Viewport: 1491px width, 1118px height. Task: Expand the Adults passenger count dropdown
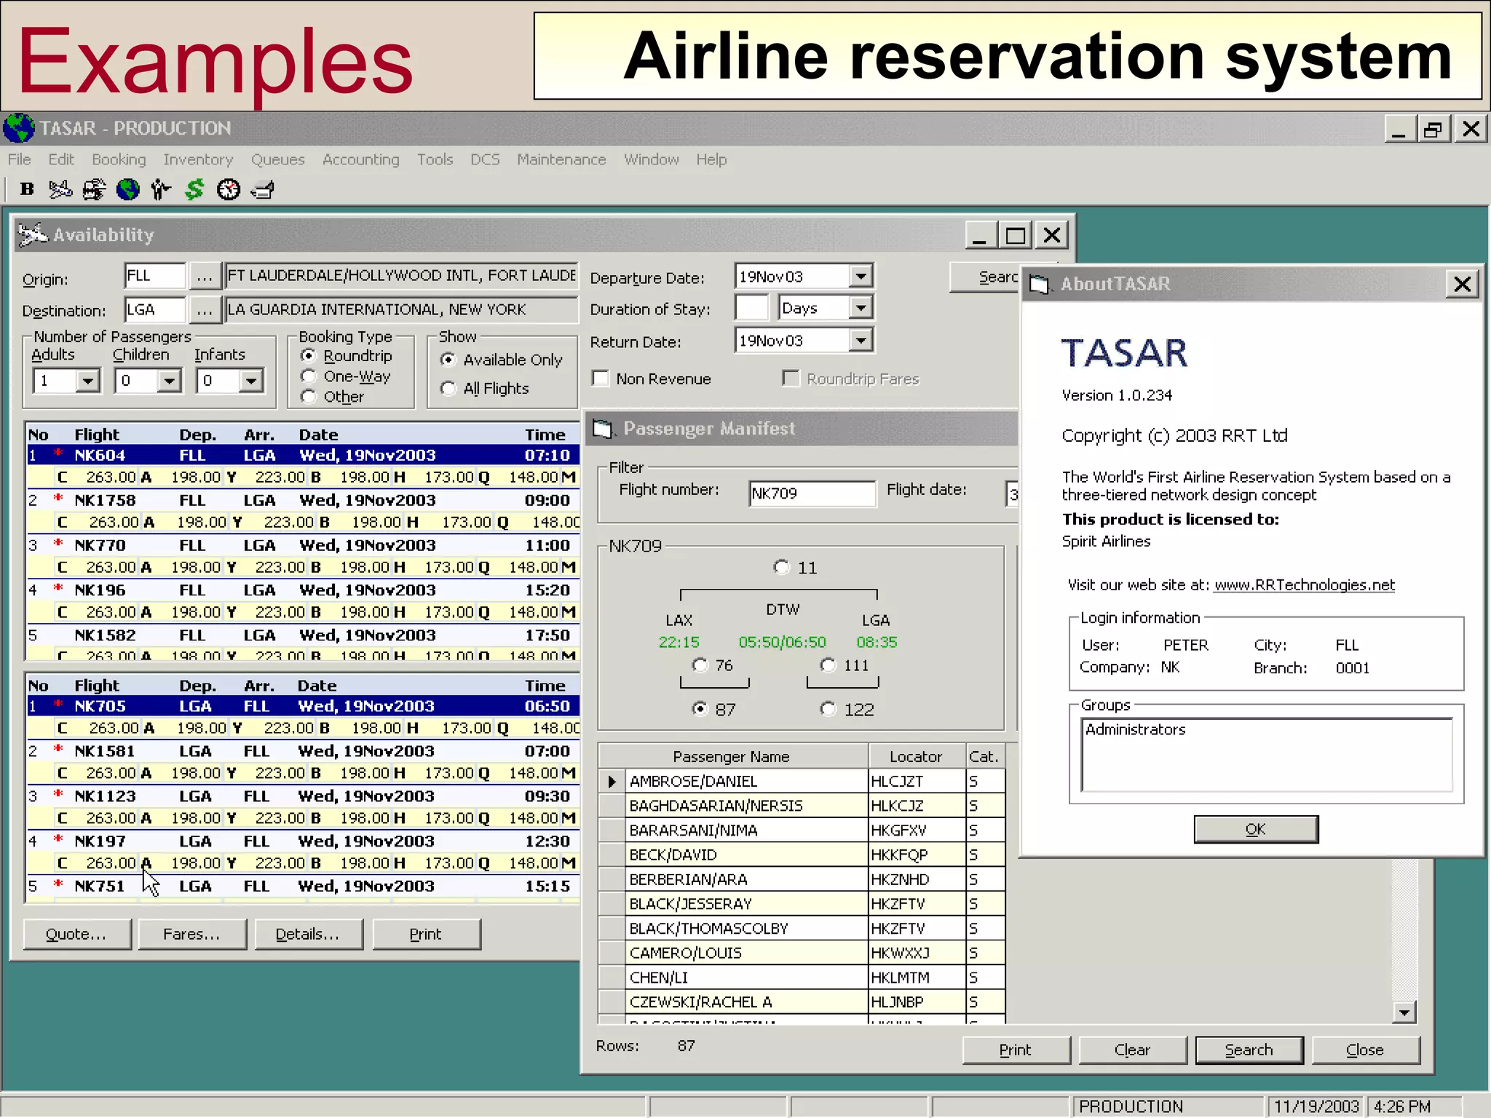(87, 381)
